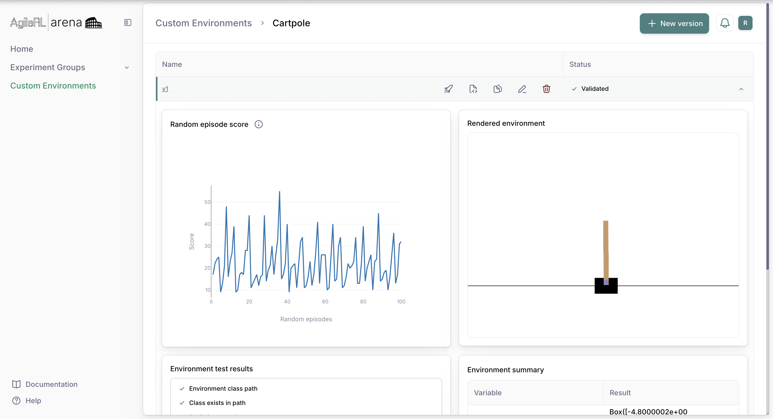Click the Environment class path check result
Image resolution: width=773 pixels, height=419 pixels.
tap(223, 388)
